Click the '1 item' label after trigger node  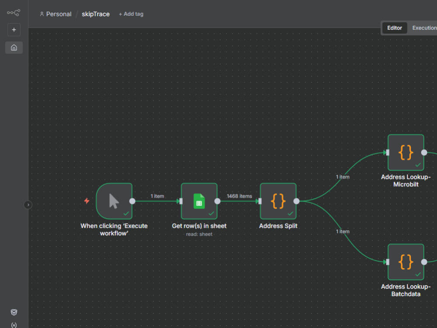pyautogui.click(x=157, y=196)
